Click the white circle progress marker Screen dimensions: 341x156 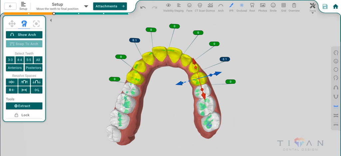pos(54,14)
